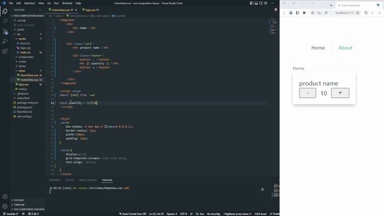
Task: Click Auto Format Vue Off status item
Action: coord(133,214)
